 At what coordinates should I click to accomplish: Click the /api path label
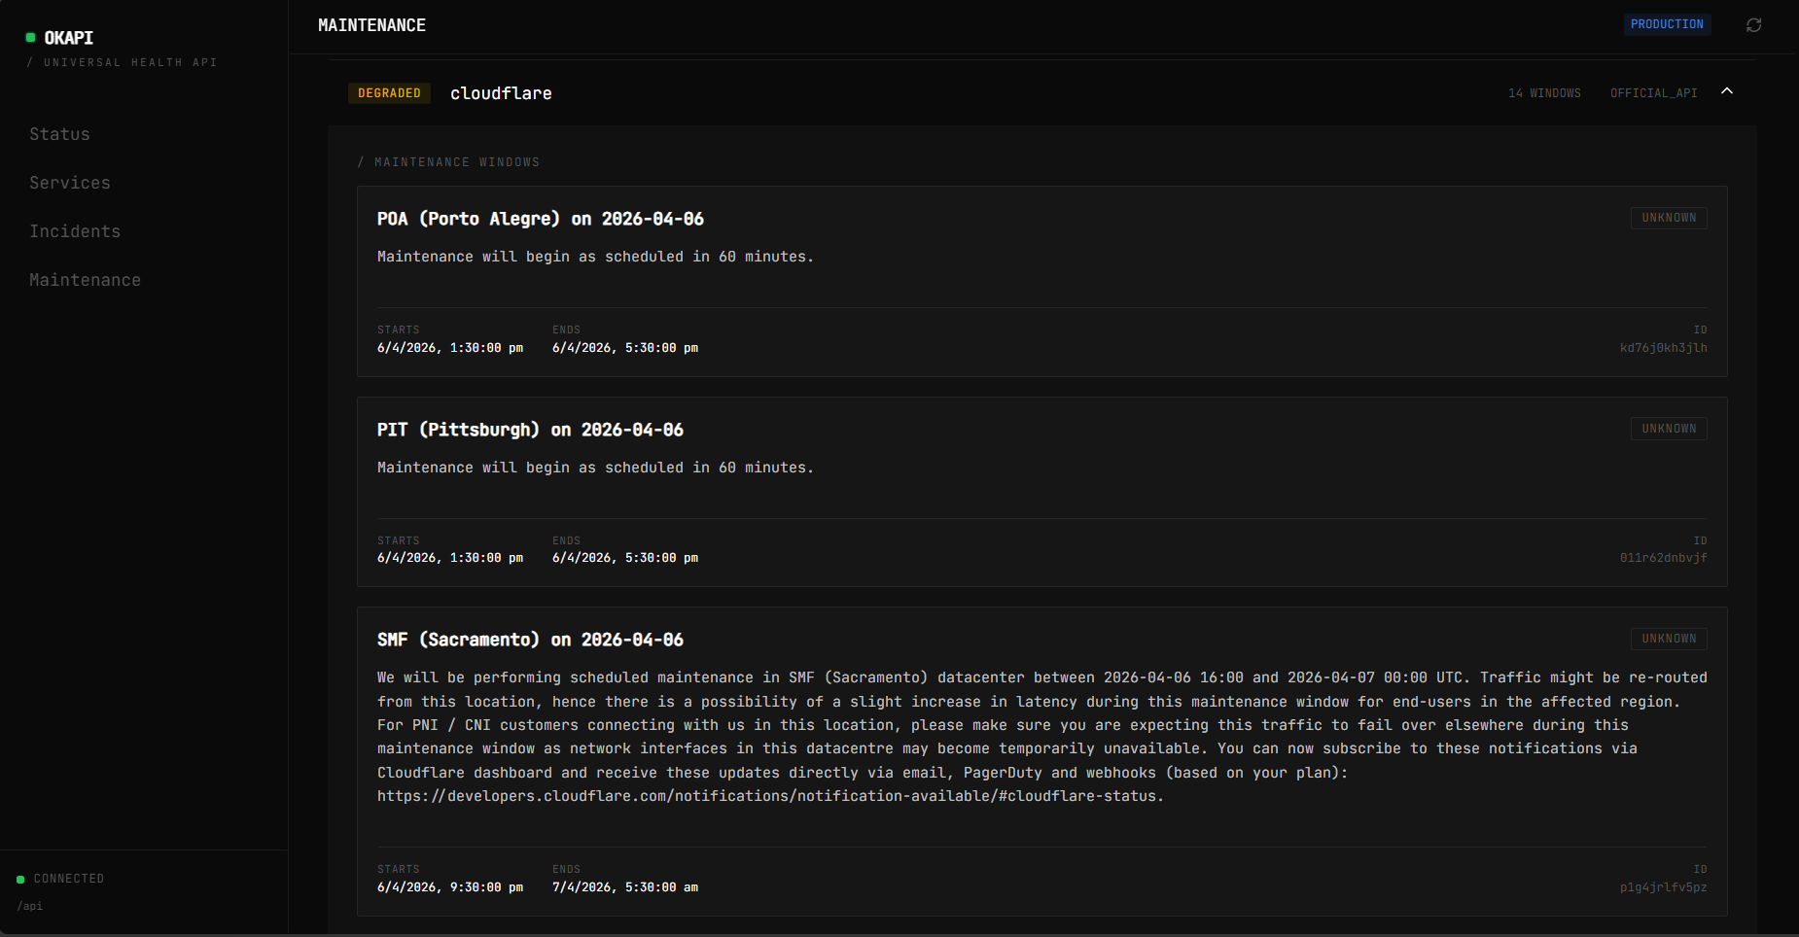click(30, 906)
